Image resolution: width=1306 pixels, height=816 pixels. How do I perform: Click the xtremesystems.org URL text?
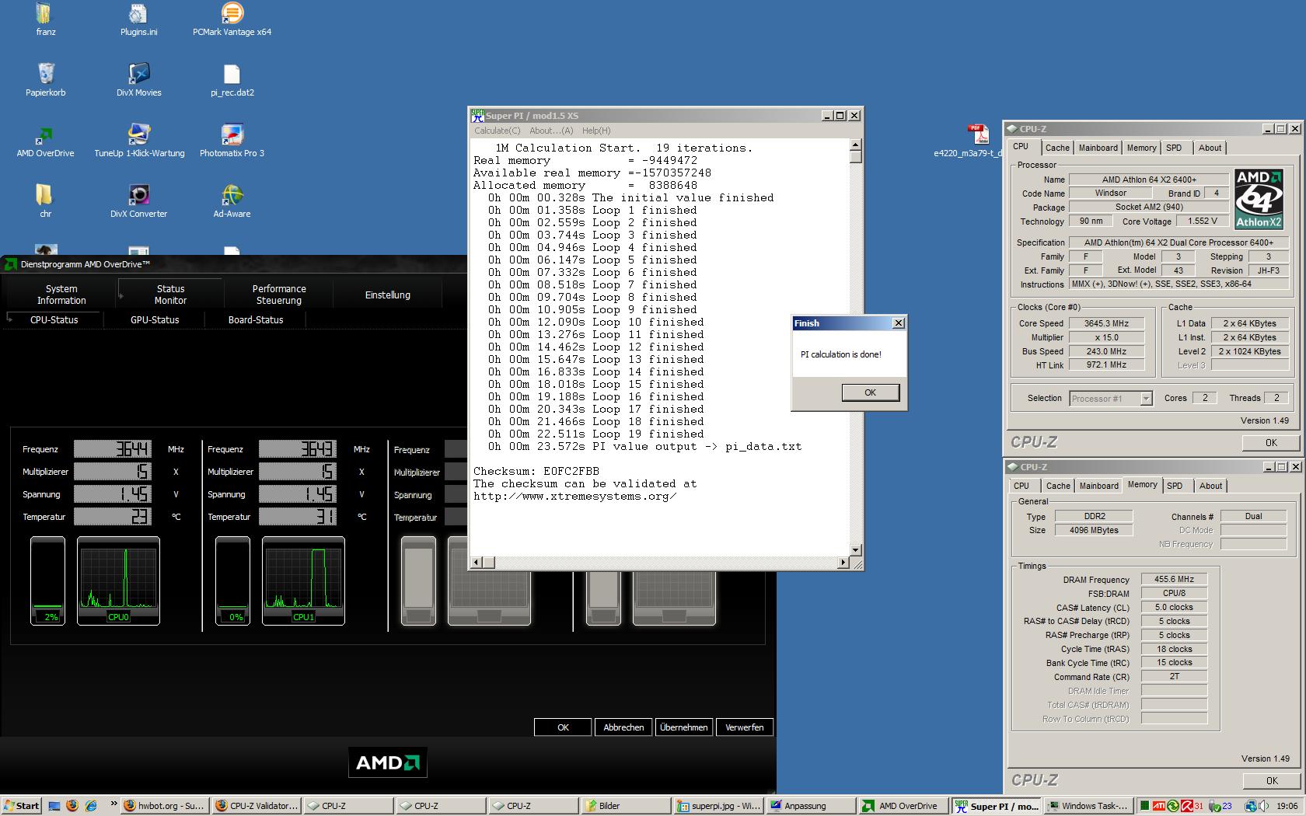[x=574, y=496]
